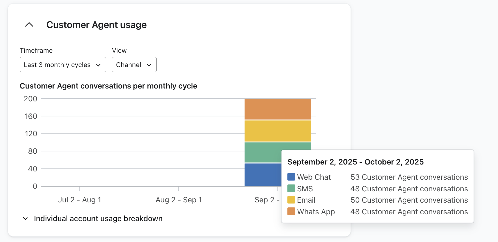Expand Individual account usage breakdown

pos(98,219)
